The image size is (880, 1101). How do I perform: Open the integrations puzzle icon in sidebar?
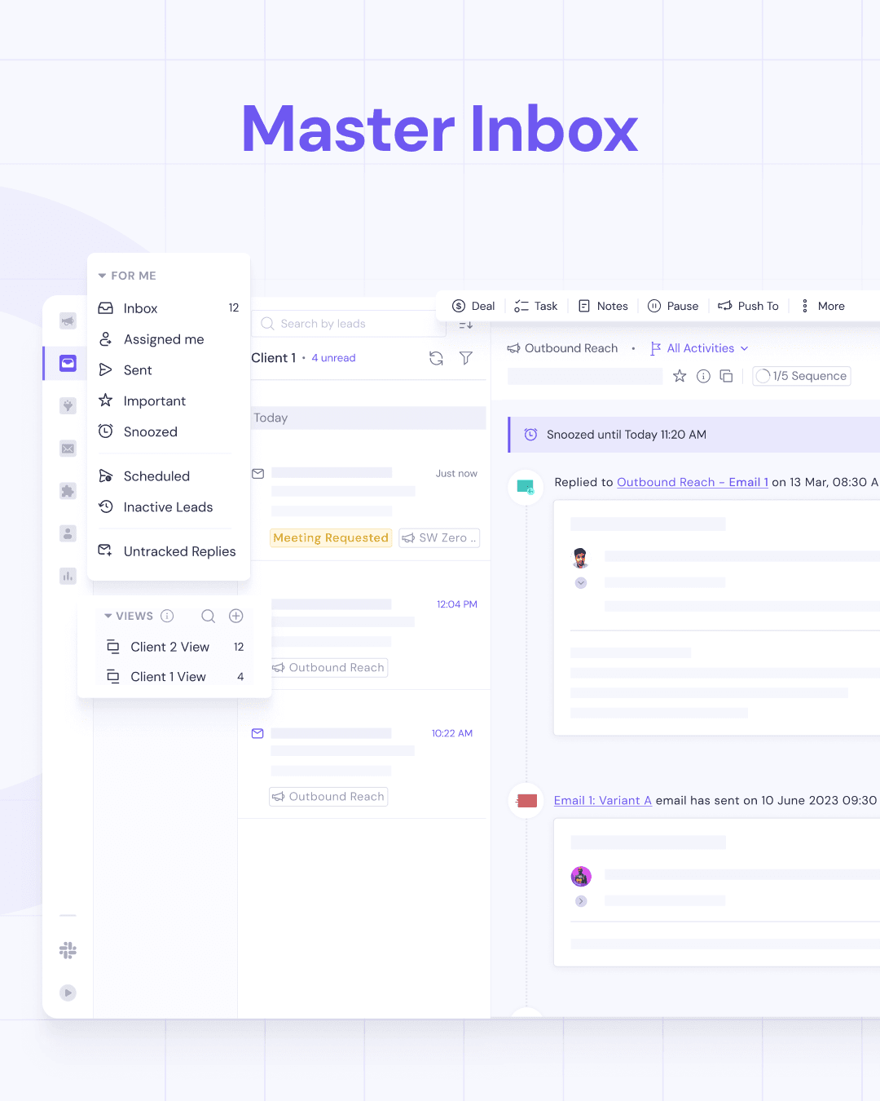pos(68,491)
